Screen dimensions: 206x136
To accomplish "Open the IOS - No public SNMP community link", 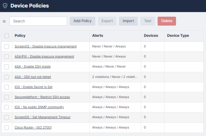I will (39, 107).
